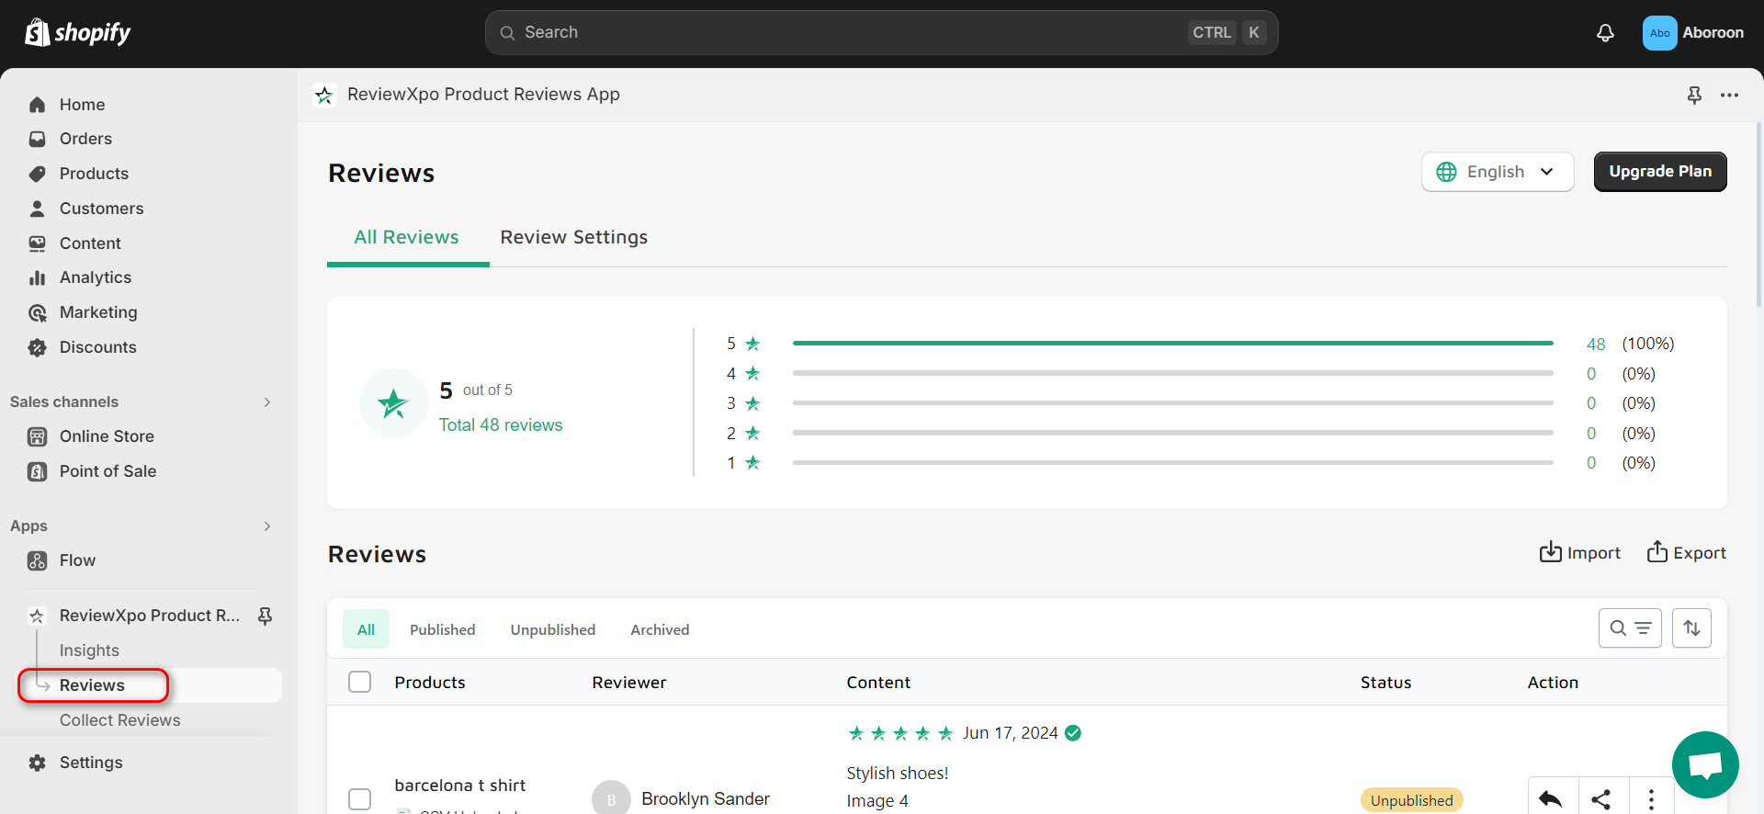Image resolution: width=1764 pixels, height=814 pixels.
Task: Click the Marketing target icon
Action: (x=38, y=312)
